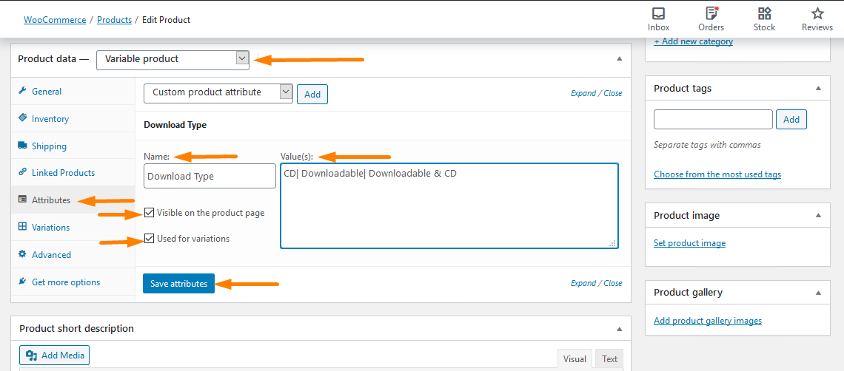Click the Shipping truck icon
This screenshot has width=844, height=371.
(23, 145)
